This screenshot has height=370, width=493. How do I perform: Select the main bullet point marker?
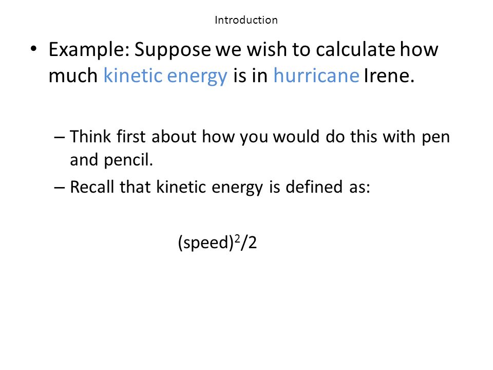tap(34, 49)
